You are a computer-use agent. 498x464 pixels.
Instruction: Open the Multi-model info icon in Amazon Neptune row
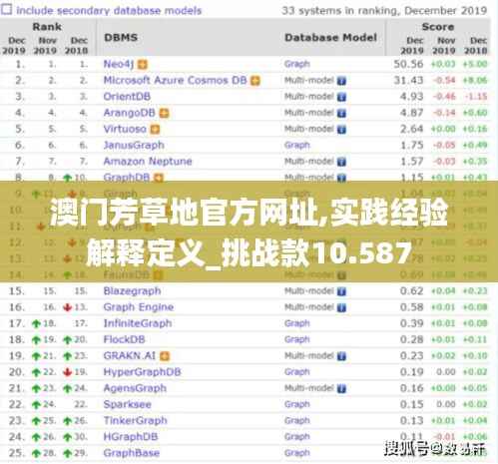click(341, 162)
